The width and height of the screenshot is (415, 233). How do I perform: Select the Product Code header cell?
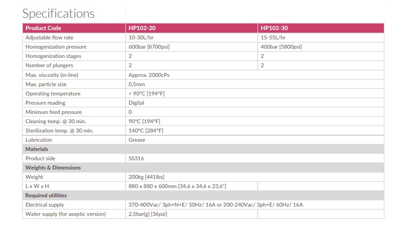pos(44,28)
